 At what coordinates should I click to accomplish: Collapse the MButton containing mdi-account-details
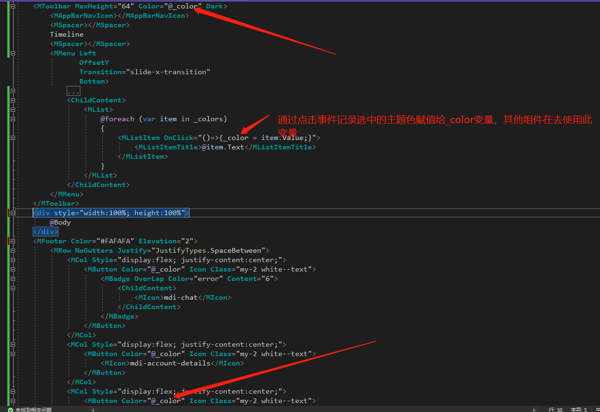click(x=13, y=354)
